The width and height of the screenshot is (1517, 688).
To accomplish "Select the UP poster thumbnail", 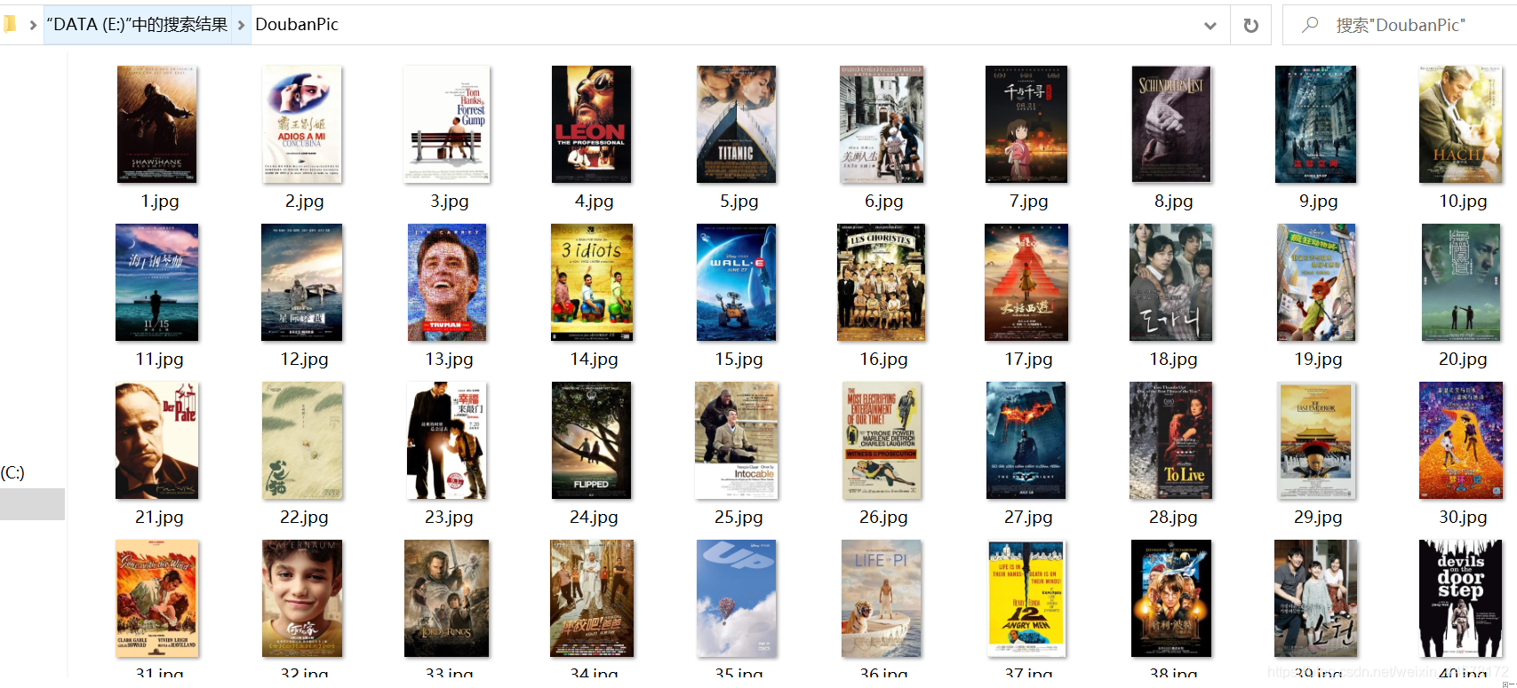I will [x=736, y=598].
